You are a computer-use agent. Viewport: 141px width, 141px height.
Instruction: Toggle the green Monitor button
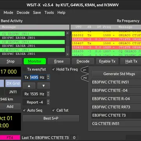[35, 61]
